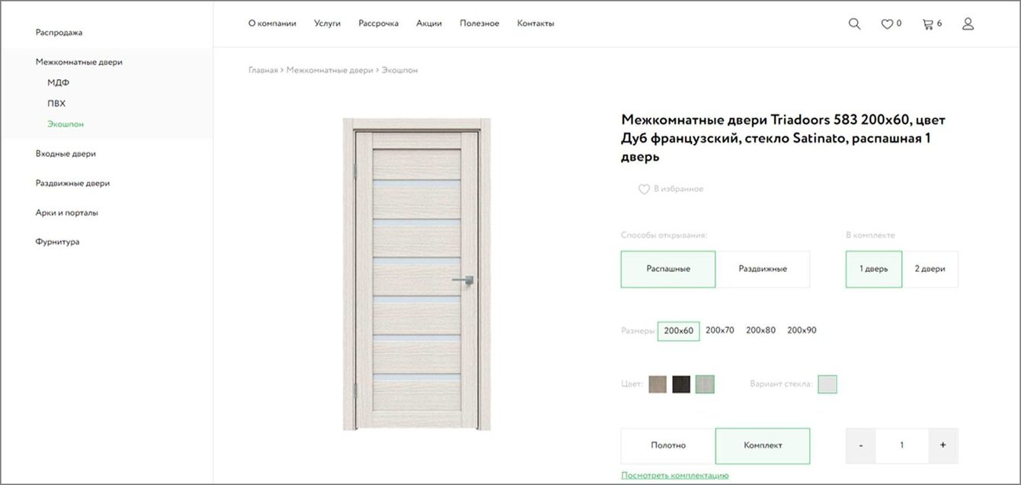The image size is (1021, 485).
Task: Select size 200x80
Action: [x=760, y=330]
